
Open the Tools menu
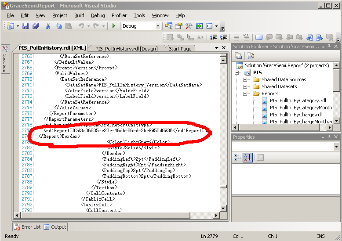pos(139,15)
